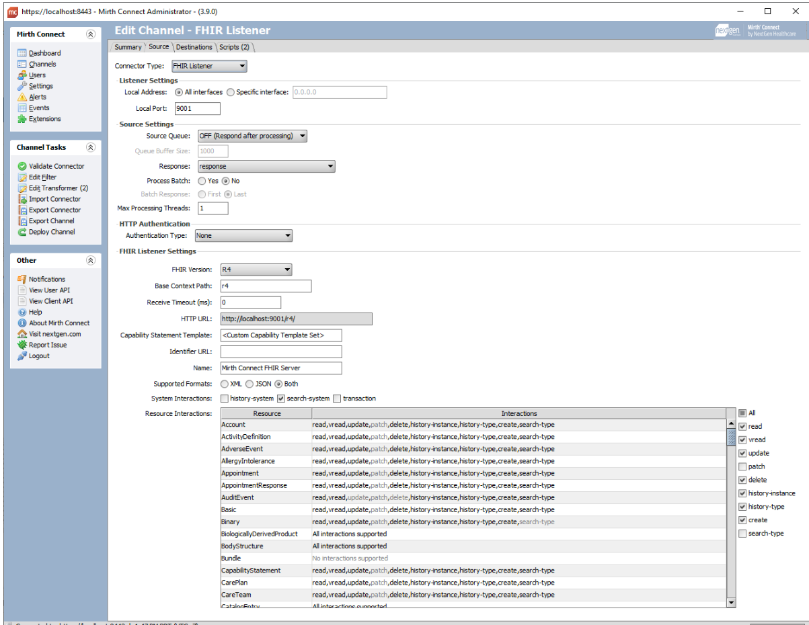Check the patch interaction checkbox
The height and width of the screenshot is (625, 809).
pos(742,466)
